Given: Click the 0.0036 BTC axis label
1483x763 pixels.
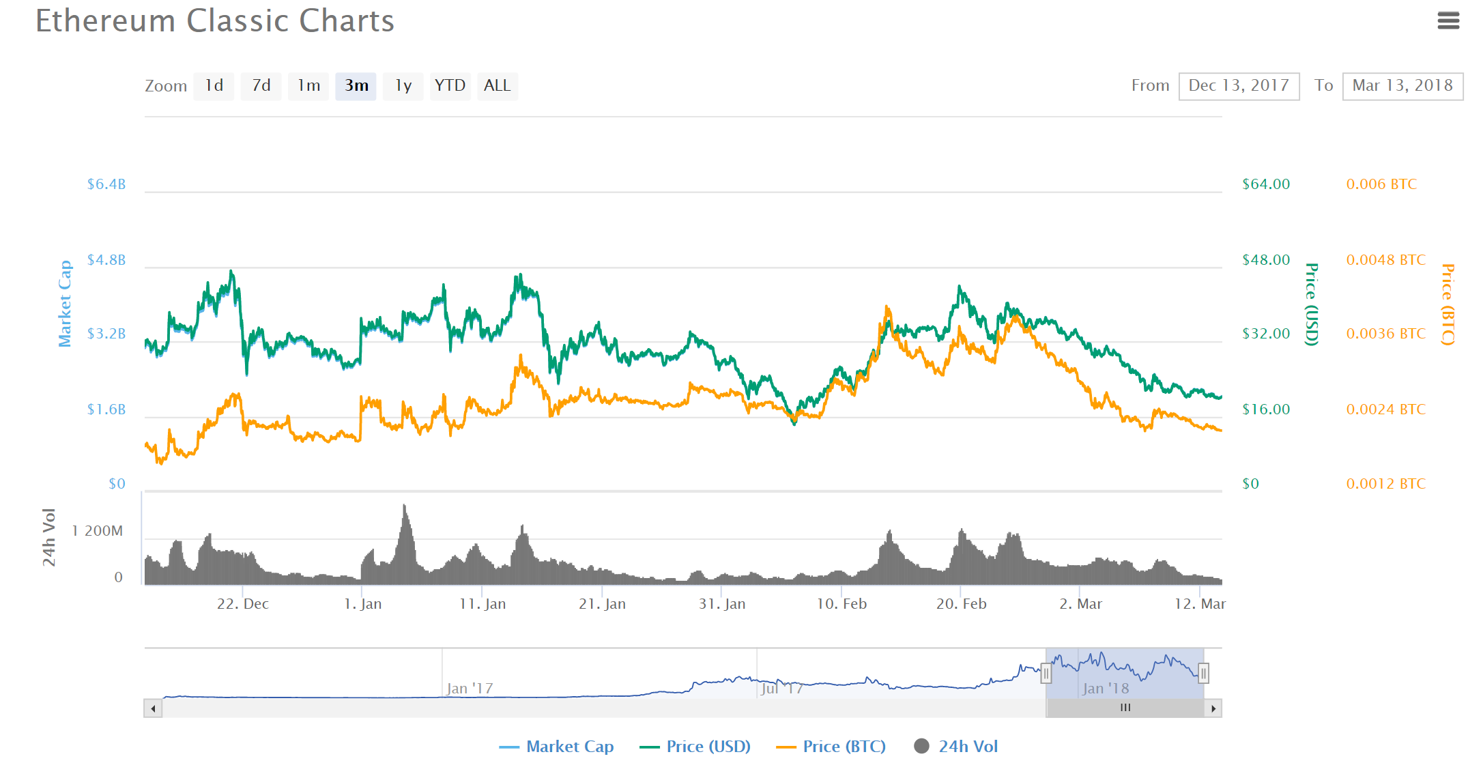Looking at the screenshot, I should coord(1386,334).
